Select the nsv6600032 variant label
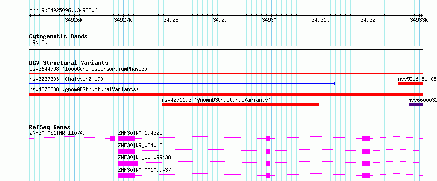Viewport: 437px width, 181px height. point(422,100)
